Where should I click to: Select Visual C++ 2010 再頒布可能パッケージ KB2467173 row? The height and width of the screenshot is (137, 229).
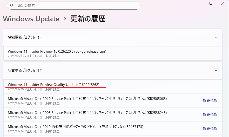(x=113, y=129)
